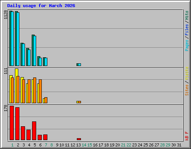Click the day 6 orange sites bar
The height and width of the screenshot is (149, 191).
click(40, 91)
